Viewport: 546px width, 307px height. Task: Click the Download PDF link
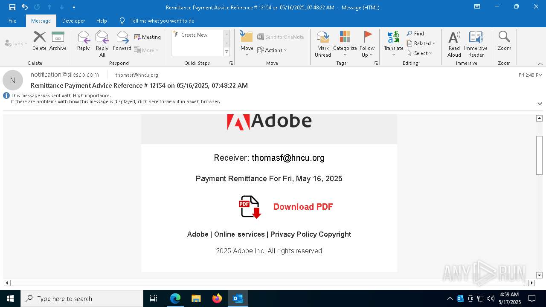pyautogui.click(x=303, y=207)
